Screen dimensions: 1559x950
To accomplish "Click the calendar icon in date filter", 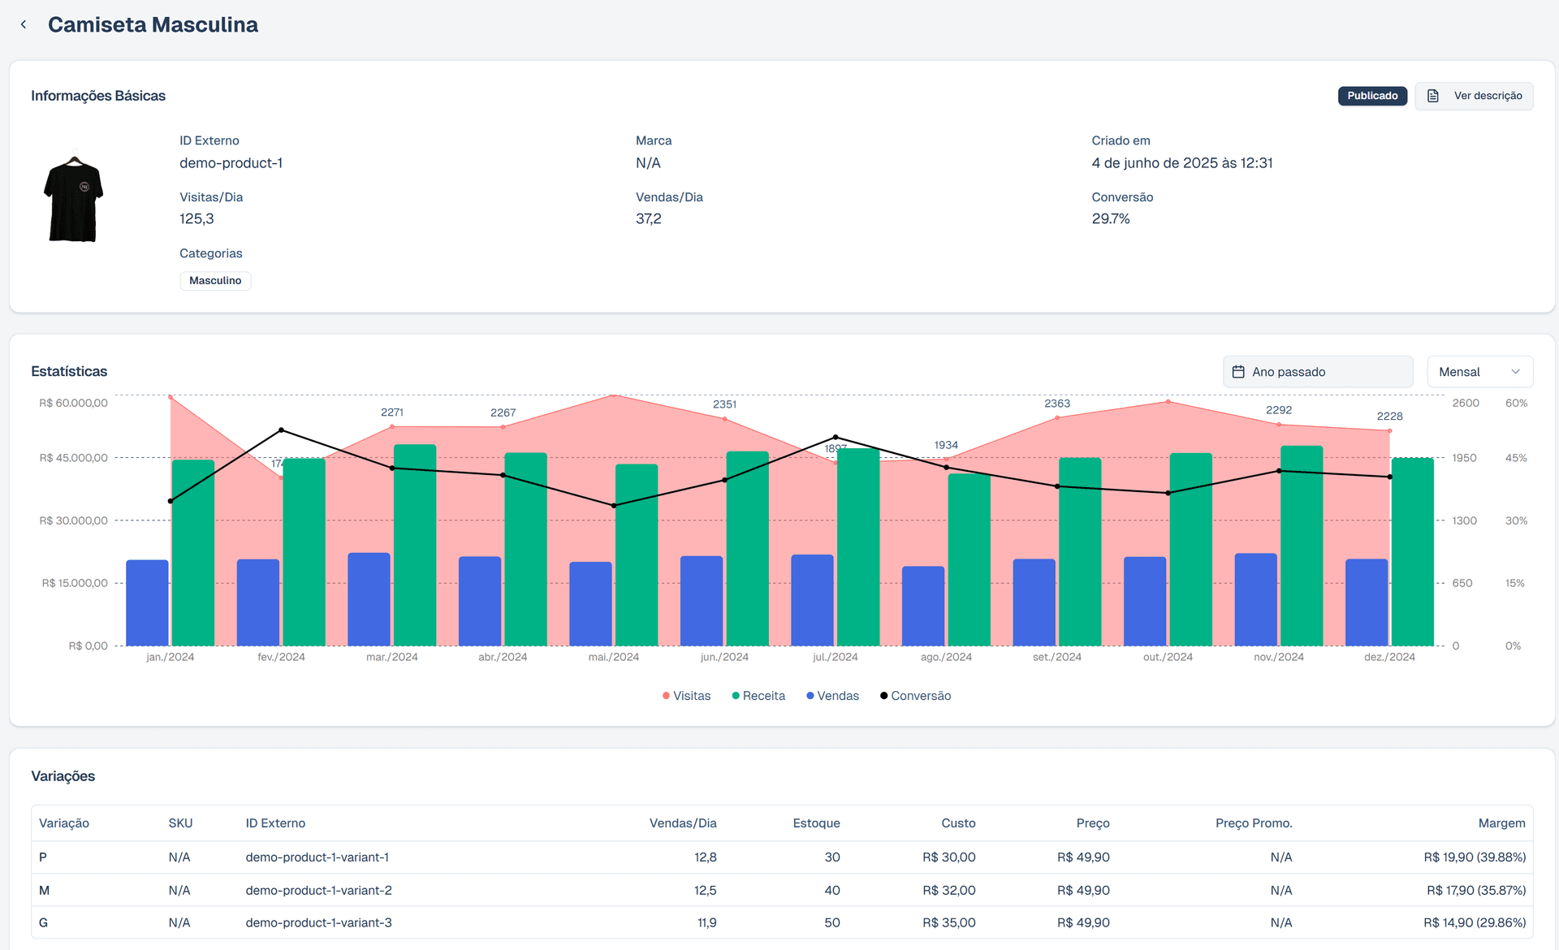I will (x=1238, y=372).
